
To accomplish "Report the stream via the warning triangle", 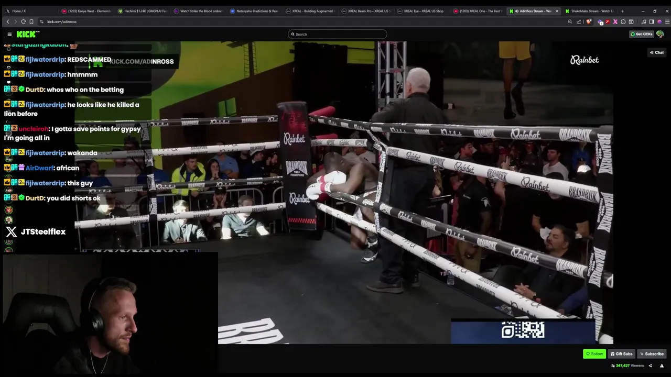I will [x=662, y=365].
